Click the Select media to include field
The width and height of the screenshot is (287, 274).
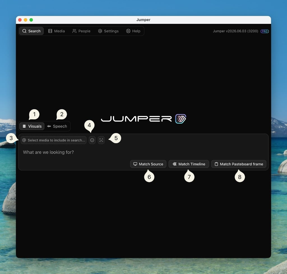tap(54, 140)
